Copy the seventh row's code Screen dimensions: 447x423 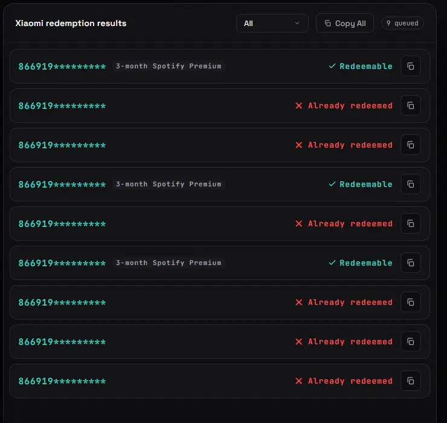pos(411,302)
